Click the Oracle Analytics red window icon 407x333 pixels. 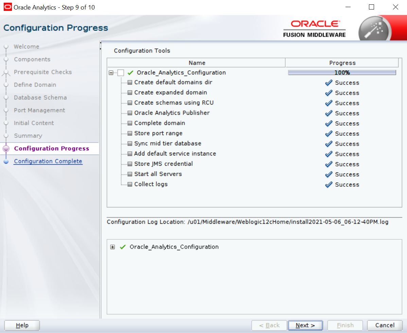7,7
